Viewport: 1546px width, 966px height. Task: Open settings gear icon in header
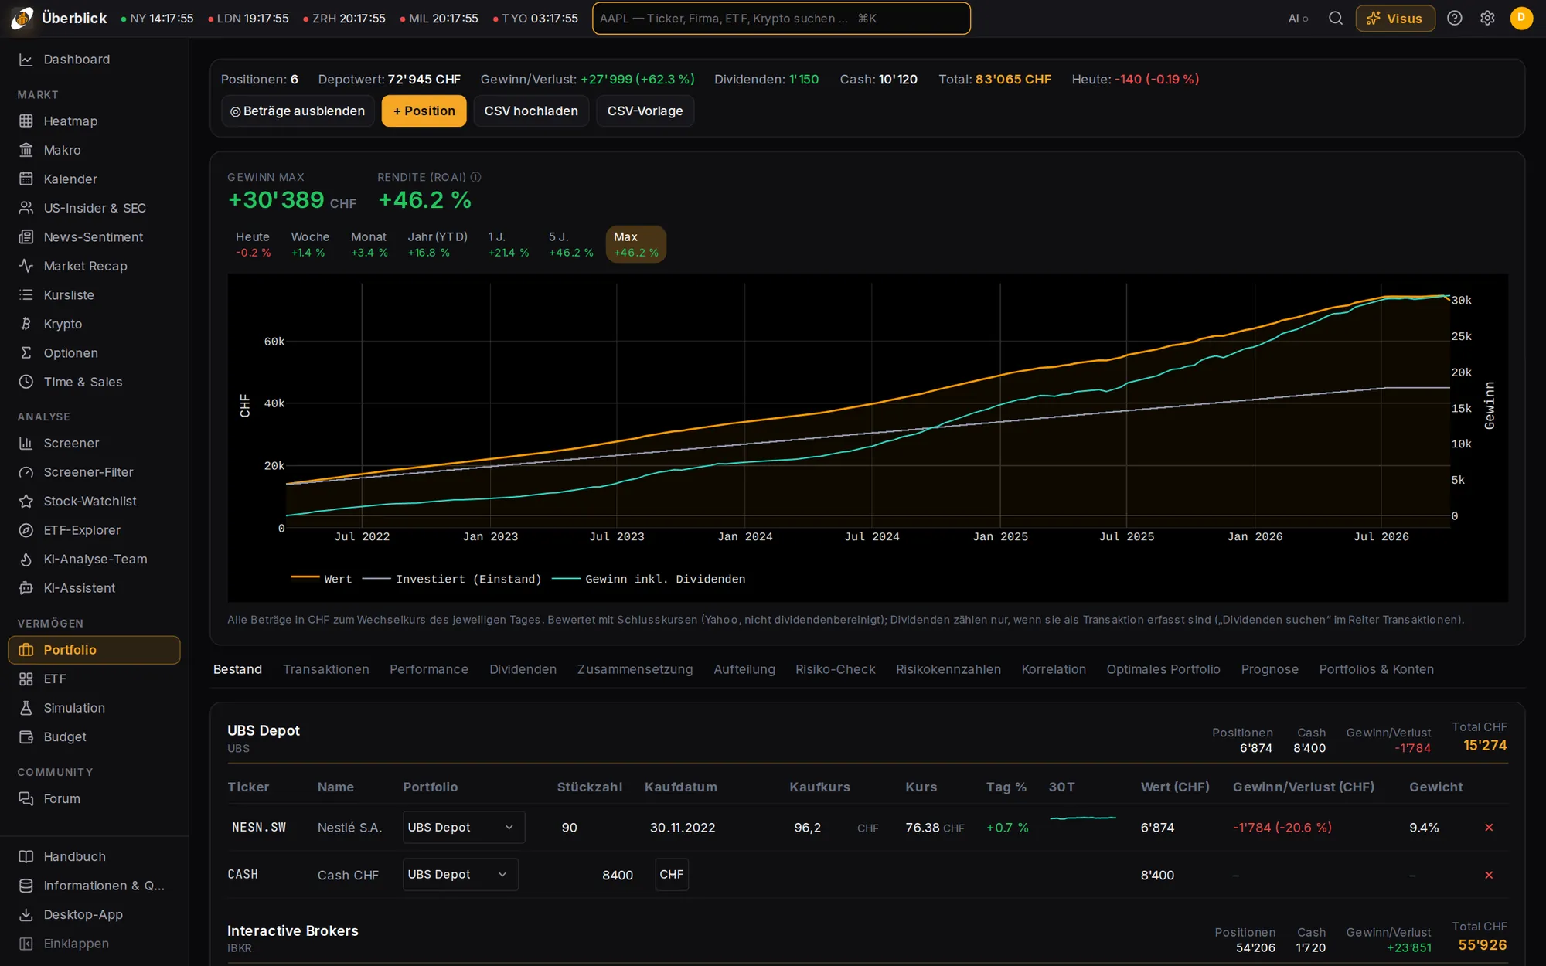pyautogui.click(x=1487, y=19)
